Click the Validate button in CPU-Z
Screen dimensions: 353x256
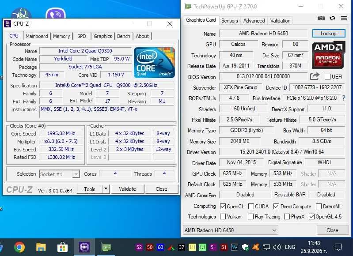(x=127, y=189)
